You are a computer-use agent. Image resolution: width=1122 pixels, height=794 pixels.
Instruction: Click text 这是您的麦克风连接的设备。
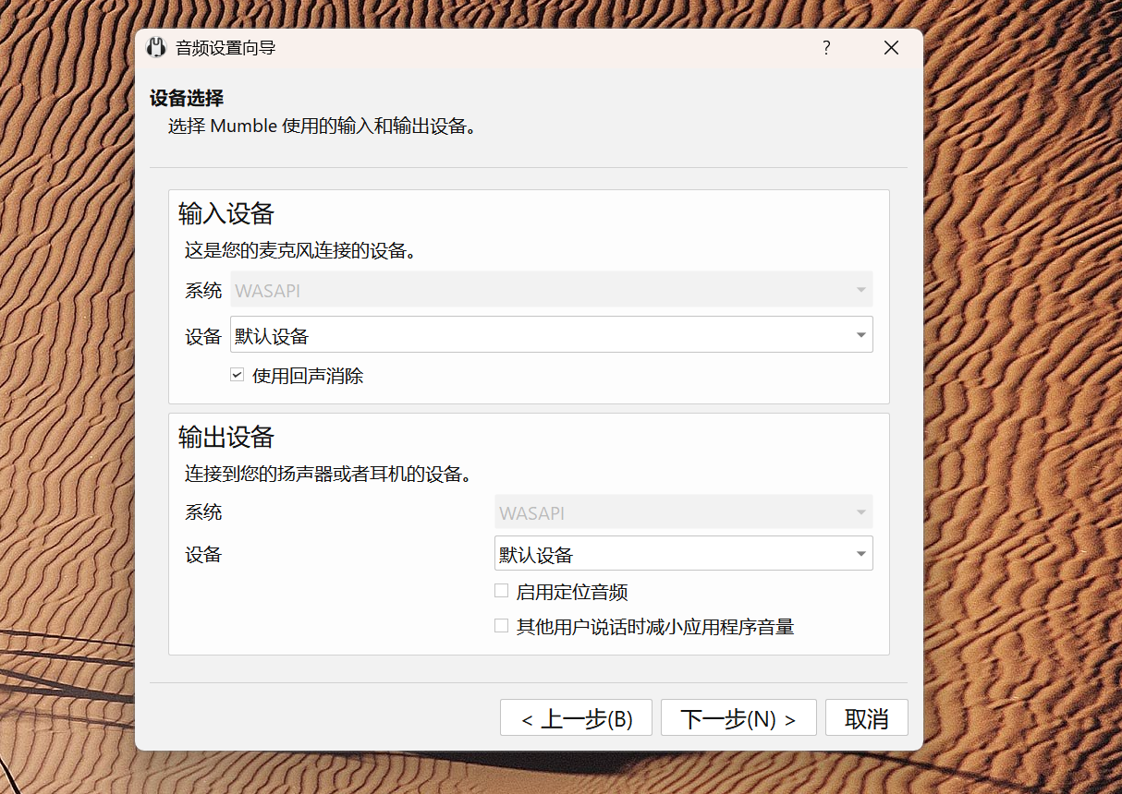[300, 250]
